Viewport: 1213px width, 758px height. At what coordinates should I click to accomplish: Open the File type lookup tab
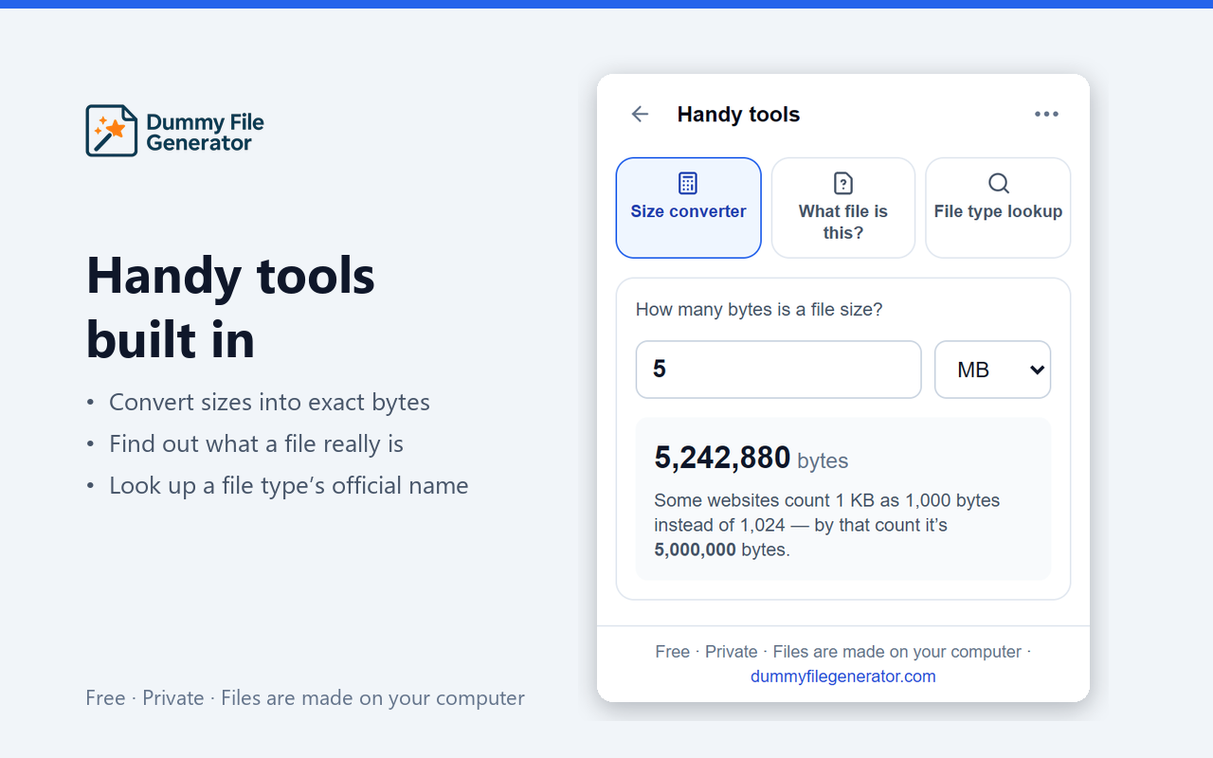tap(998, 208)
